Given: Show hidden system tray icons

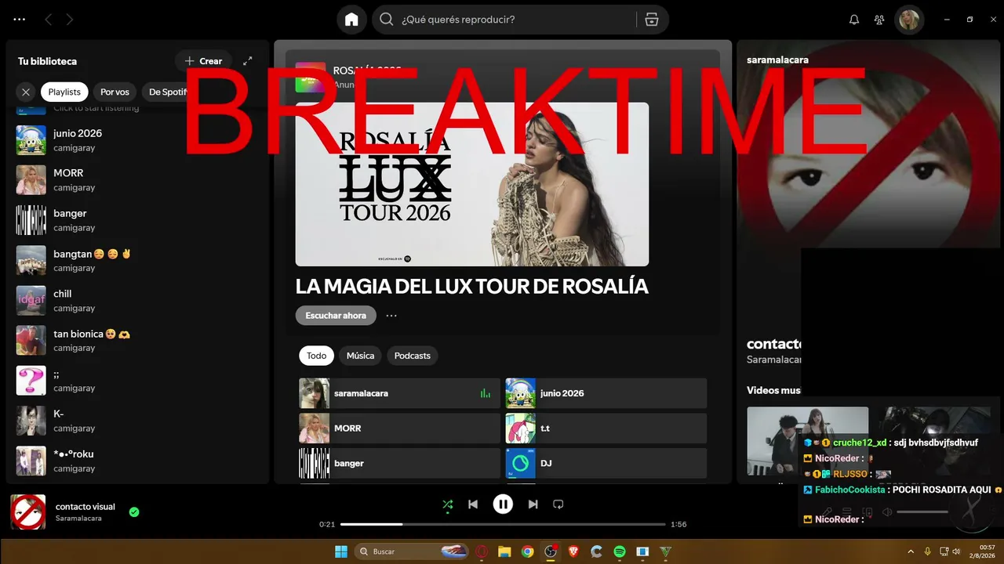Looking at the screenshot, I should pos(911,551).
